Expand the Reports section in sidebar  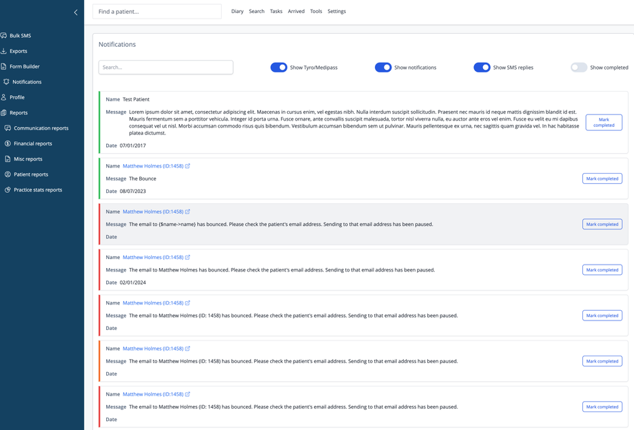[x=19, y=113]
